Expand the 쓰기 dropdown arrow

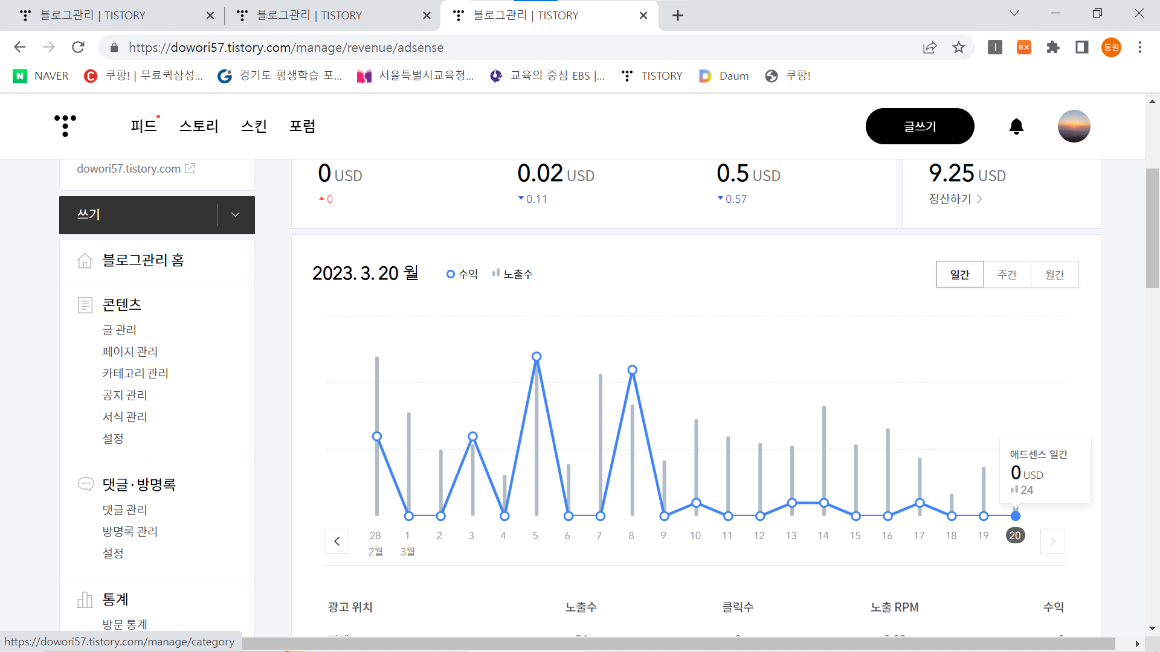click(x=236, y=214)
